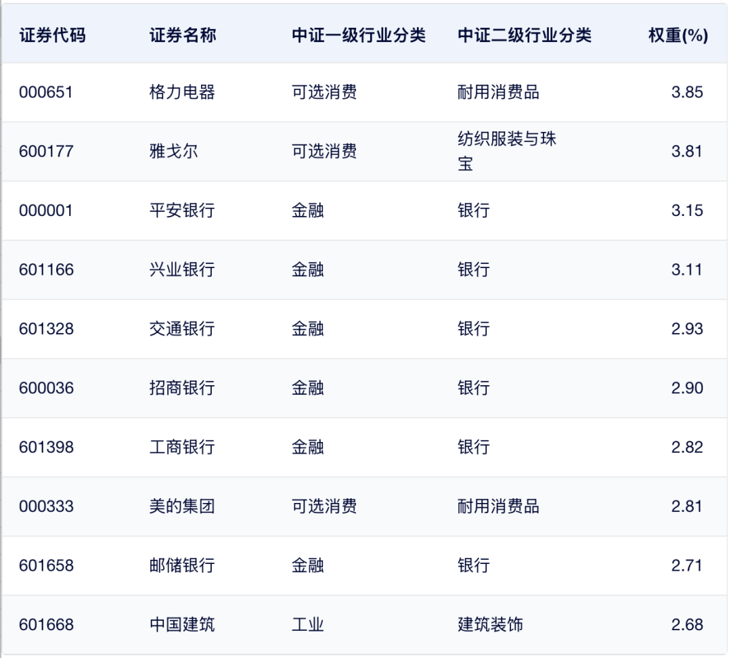Screen dimensions: 731x658
Task: Click the 中证二级行业分类 column header
Action: click(x=525, y=35)
